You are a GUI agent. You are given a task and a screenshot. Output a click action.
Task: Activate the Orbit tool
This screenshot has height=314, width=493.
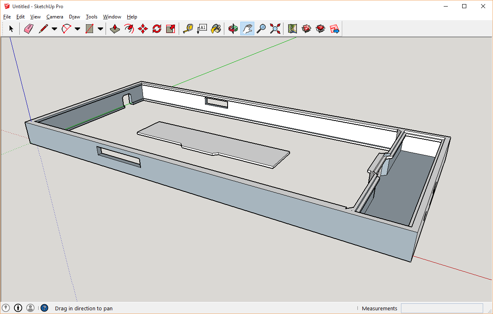point(233,29)
